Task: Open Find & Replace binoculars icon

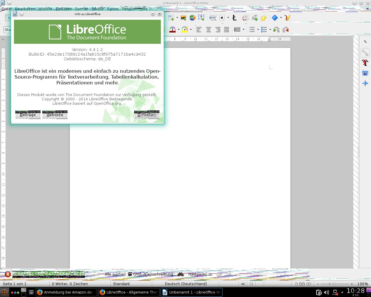Action: [181, 274]
